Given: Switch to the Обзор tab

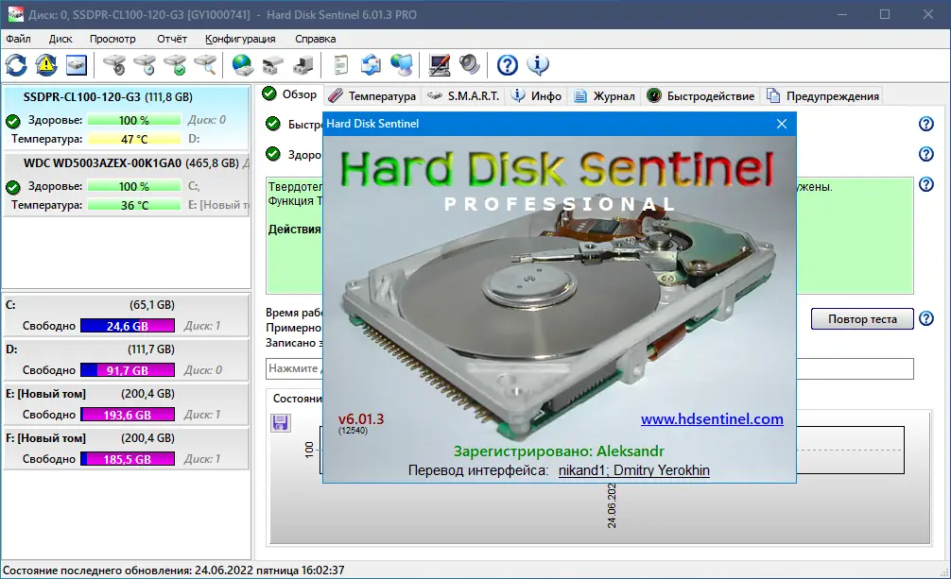Looking at the screenshot, I should pos(290,94).
